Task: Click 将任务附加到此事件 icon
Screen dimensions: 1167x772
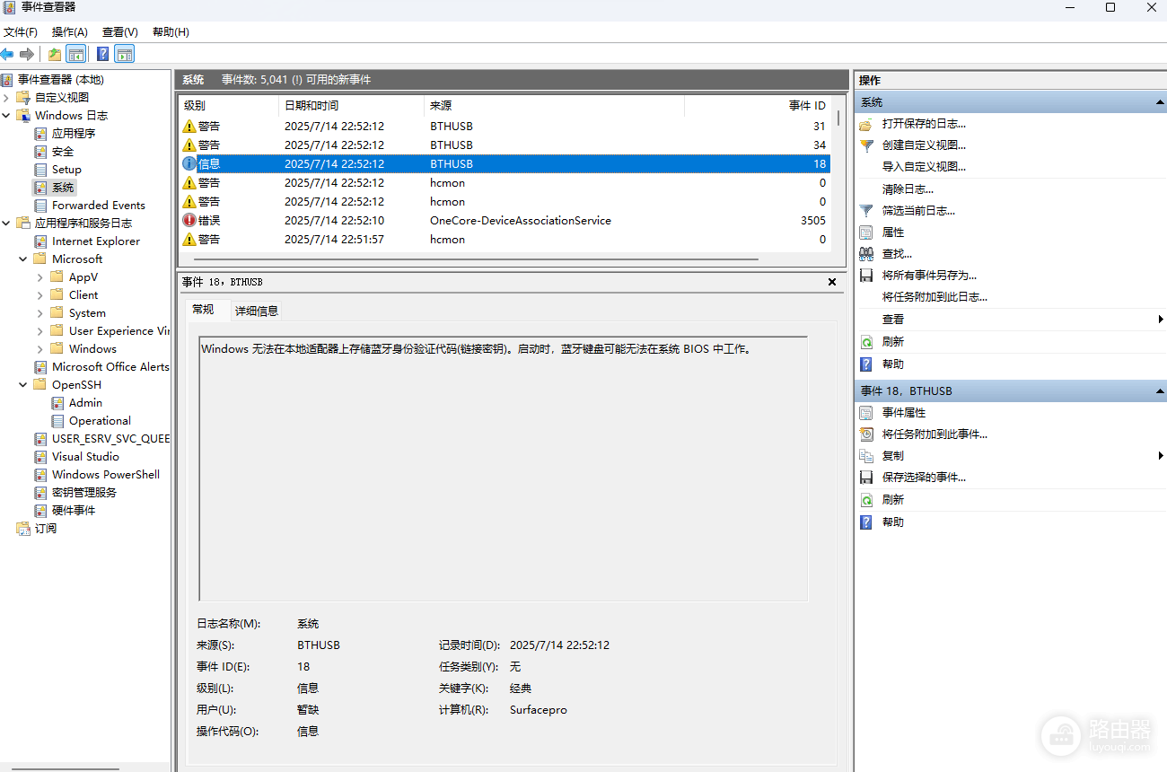Action: [x=866, y=434]
